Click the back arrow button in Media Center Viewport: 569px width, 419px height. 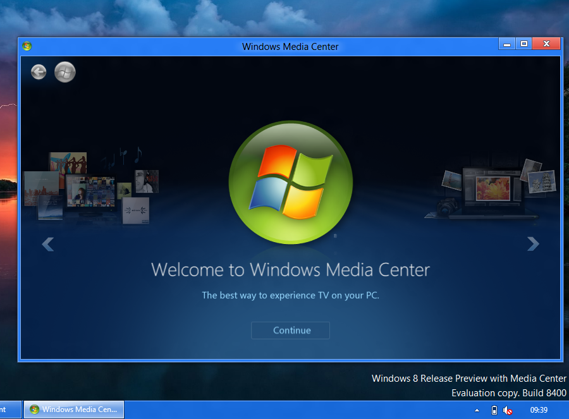pyautogui.click(x=39, y=72)
